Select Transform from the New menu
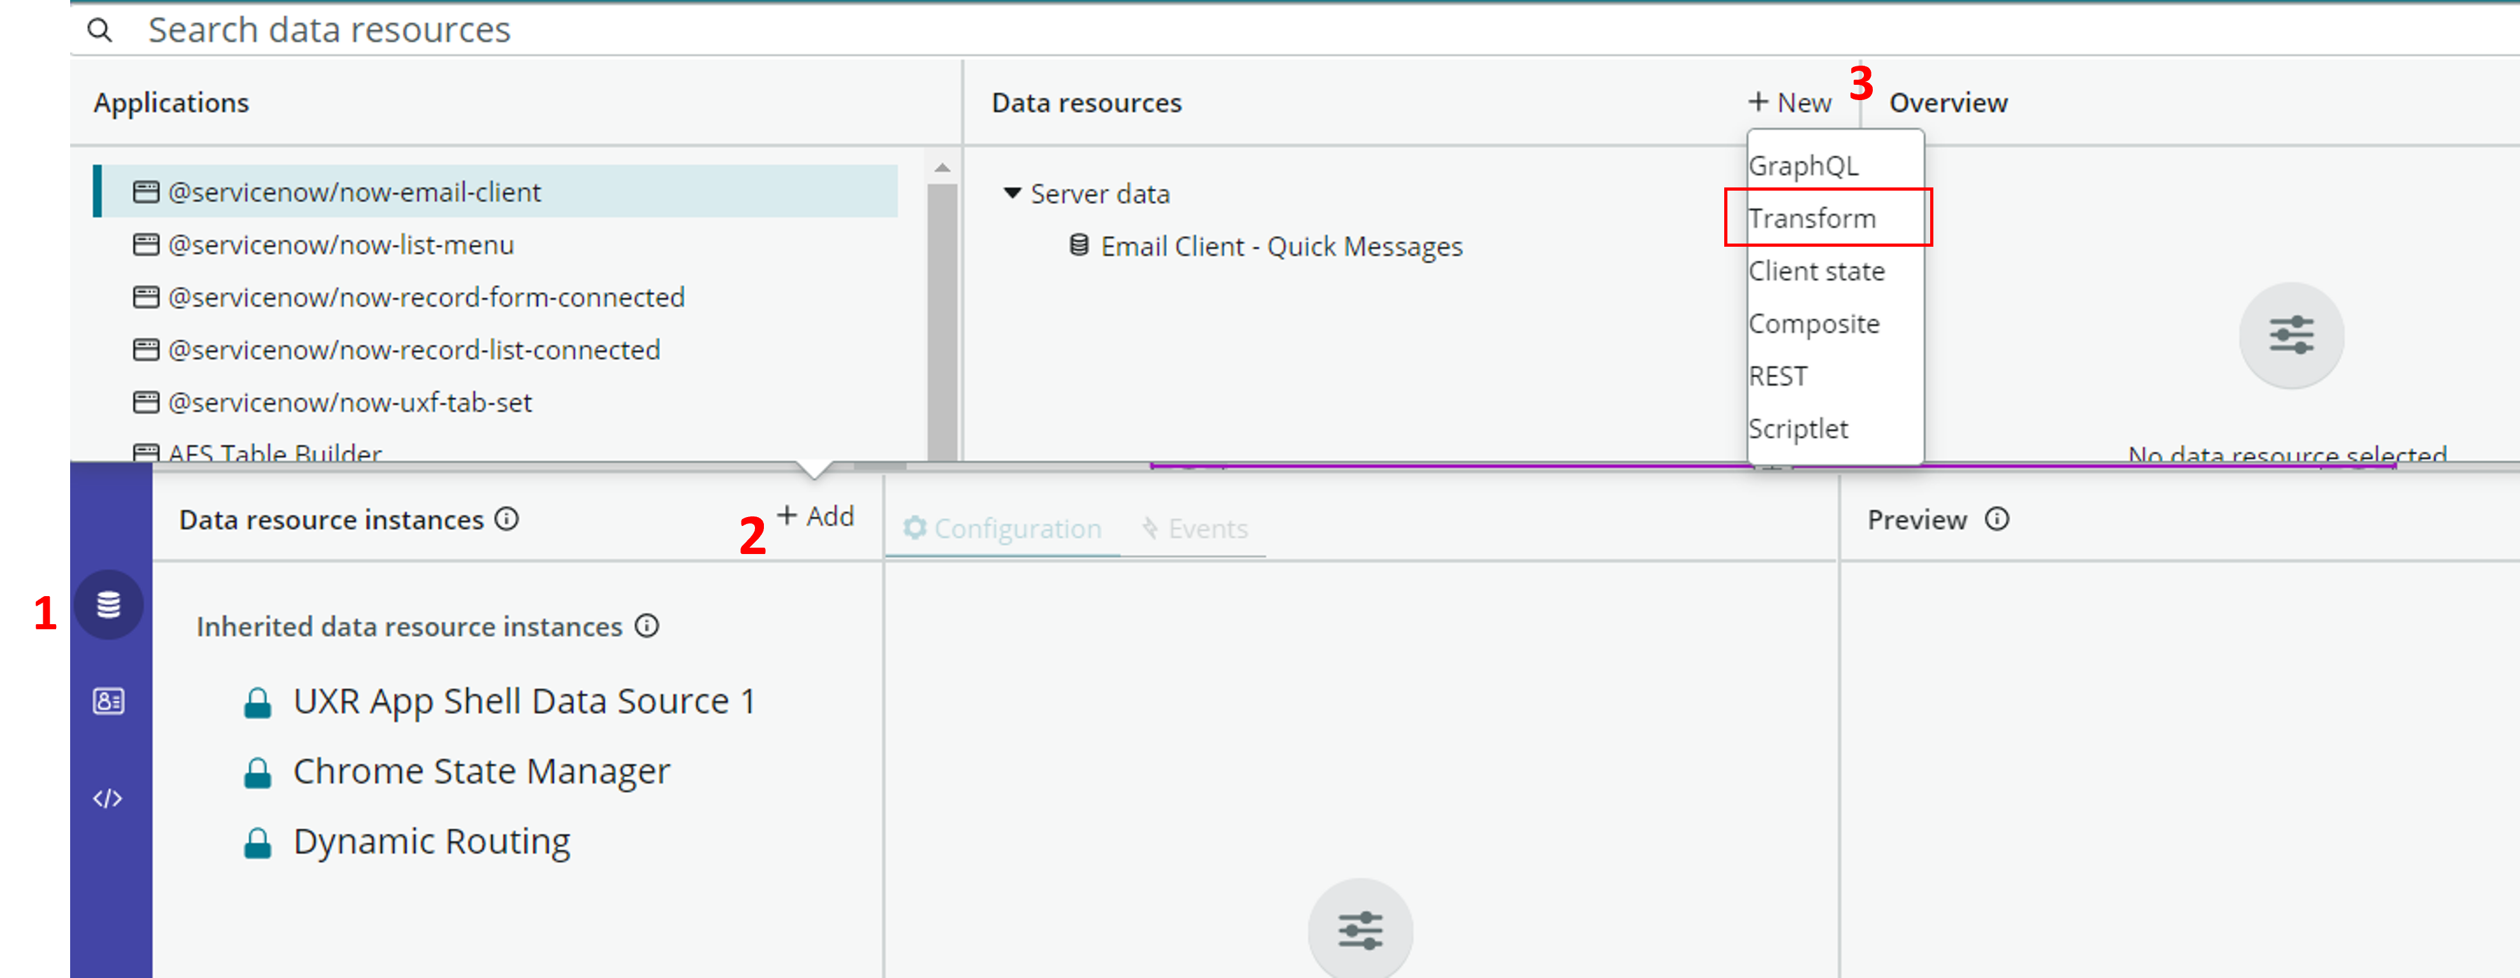 pos(1813,217)
